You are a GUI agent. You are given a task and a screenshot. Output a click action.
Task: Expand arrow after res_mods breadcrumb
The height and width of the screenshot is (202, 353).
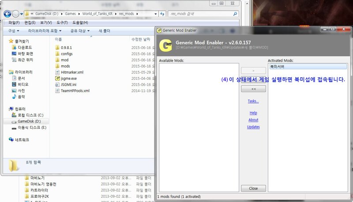(x=137, y=14)
